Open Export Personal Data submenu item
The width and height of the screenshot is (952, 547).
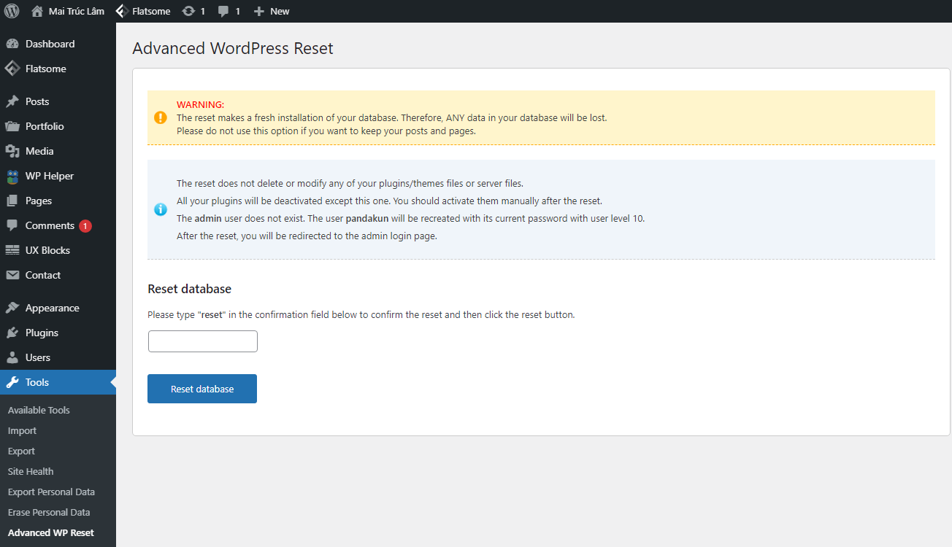coord(51,492)
